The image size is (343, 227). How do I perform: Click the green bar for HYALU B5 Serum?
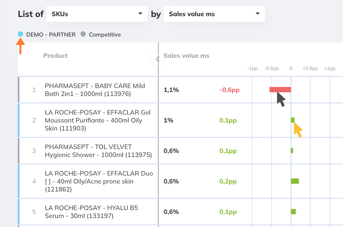[293, 212]
